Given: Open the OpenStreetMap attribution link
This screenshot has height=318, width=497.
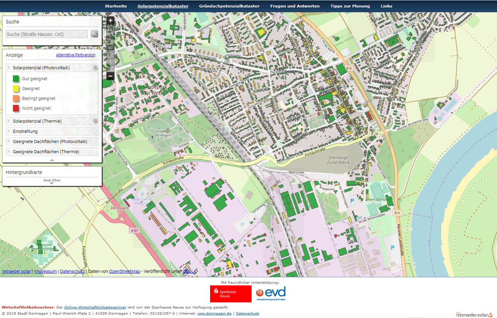Looking at the screenshot, I should click(x=125, y=271).
